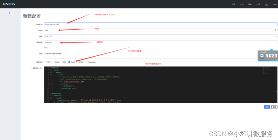278x140 pixels.
Task: Click the 新建配置 page heading
Action: pyautogui.click(x=32, y=16)
